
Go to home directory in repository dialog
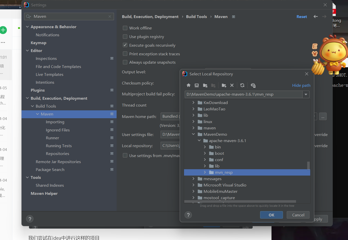click(x=188, y=85)
